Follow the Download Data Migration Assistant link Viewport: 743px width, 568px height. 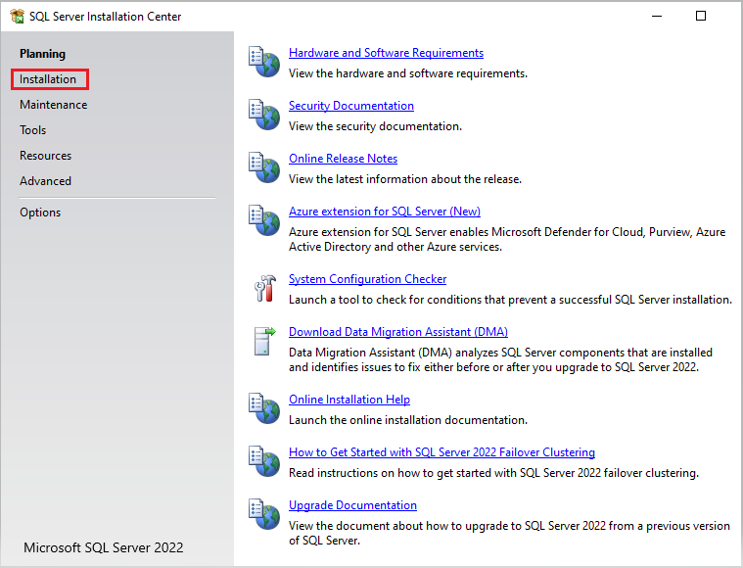pos(397,332)
